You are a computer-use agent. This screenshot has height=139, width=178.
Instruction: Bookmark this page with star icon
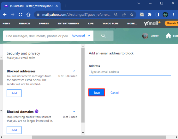132,15
